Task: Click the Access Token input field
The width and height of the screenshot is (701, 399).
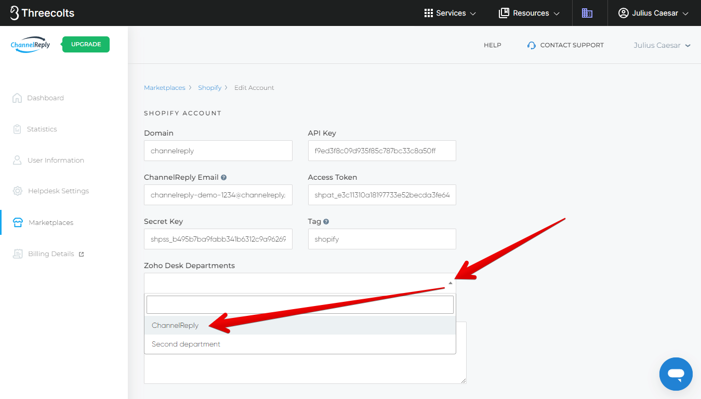Action: pos(382,195)
